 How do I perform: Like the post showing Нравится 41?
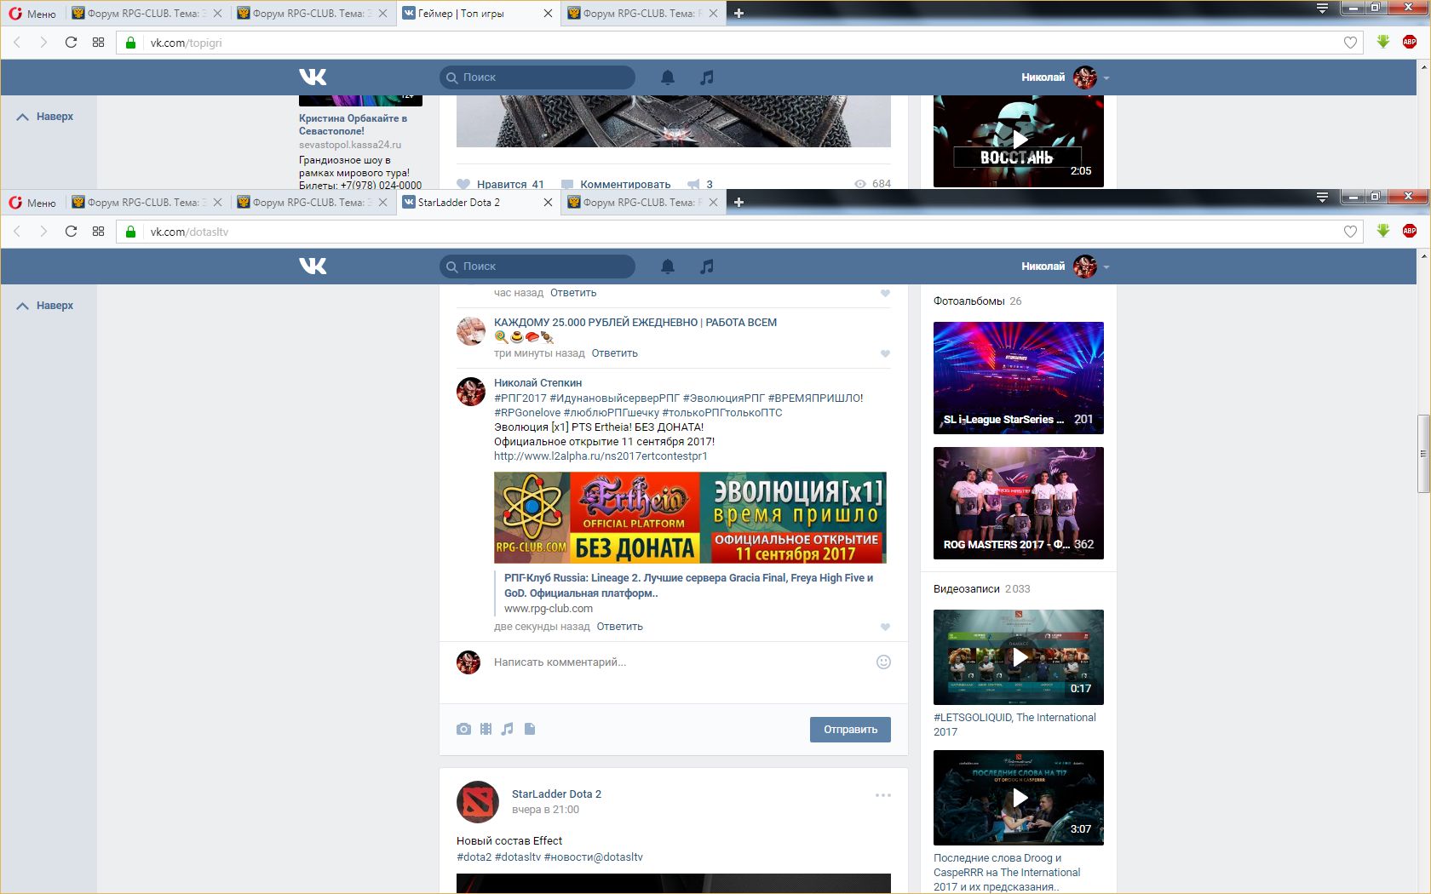500,184
